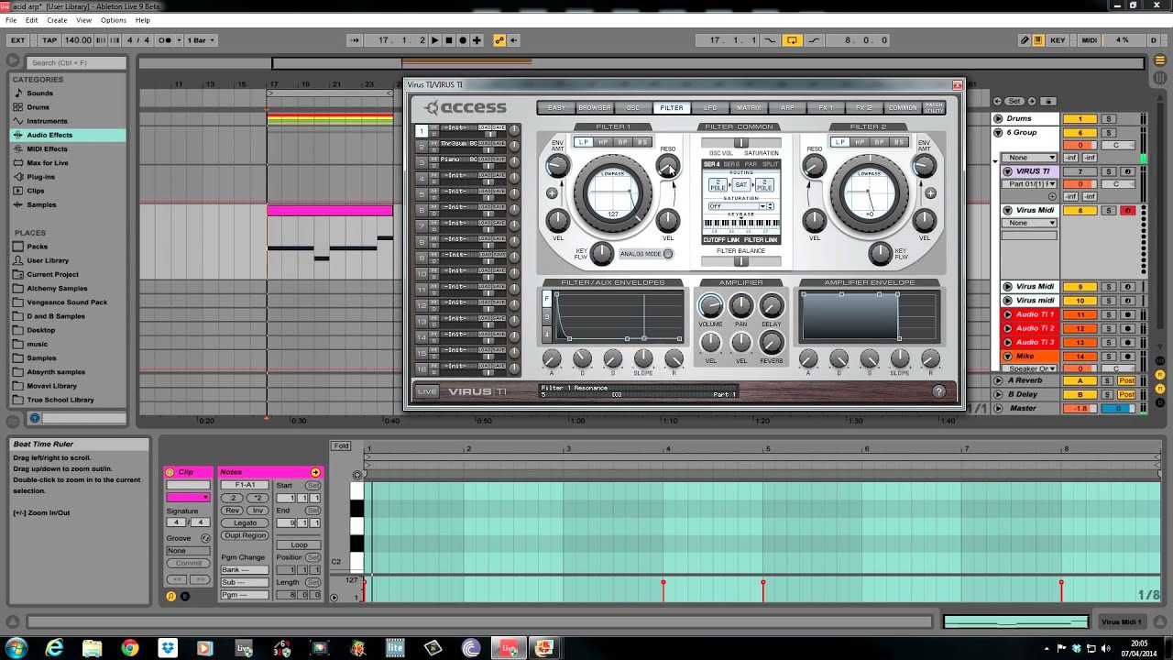The width and height of the screenshot is (1173, 660).
Task: Start playback with the transport Play button
Action: click(434, 40)
